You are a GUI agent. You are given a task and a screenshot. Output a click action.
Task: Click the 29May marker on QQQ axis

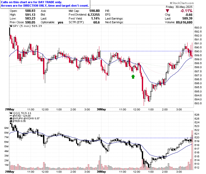[10, 172]
